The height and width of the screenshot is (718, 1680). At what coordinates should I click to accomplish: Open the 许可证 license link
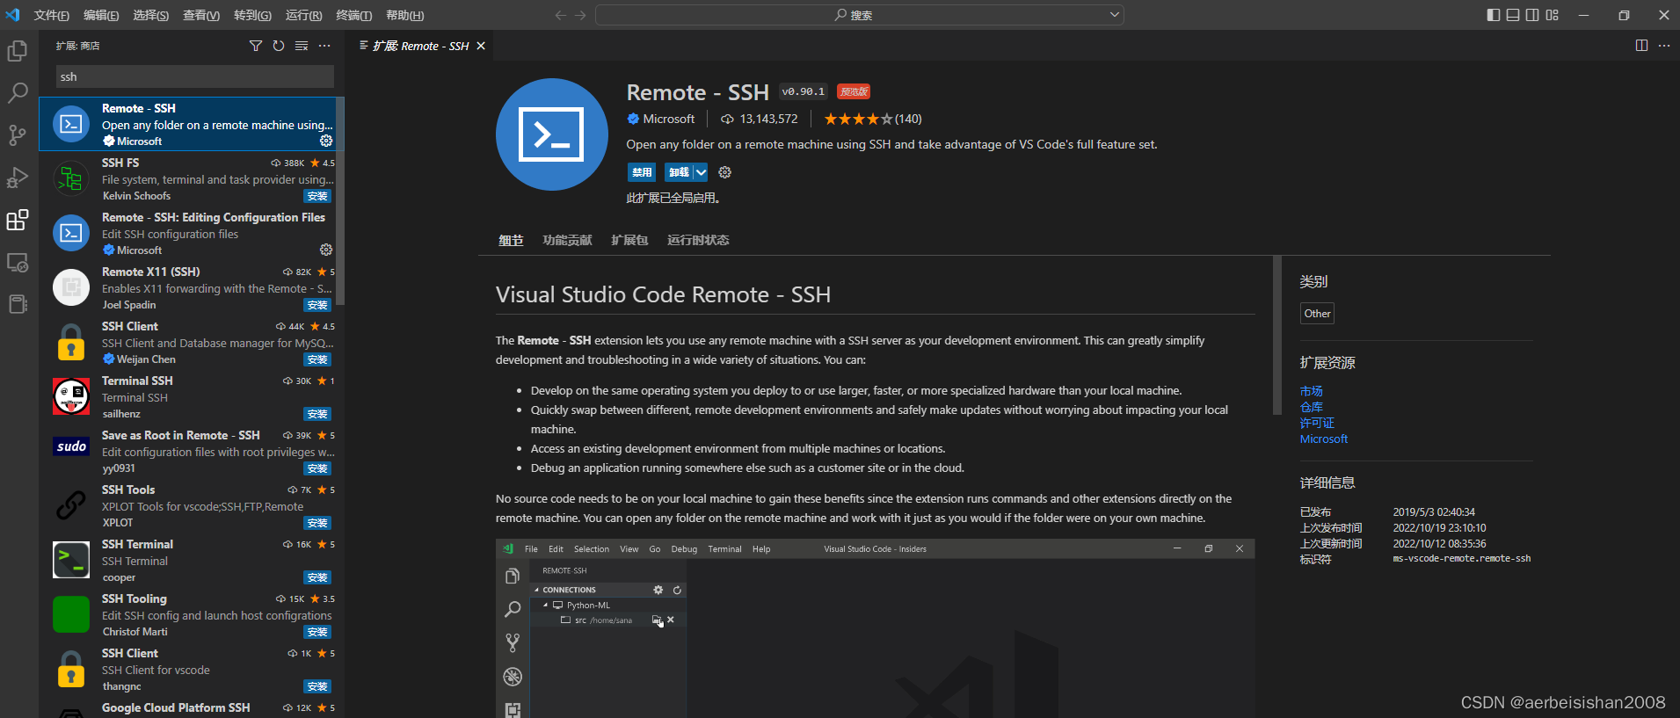[1317, 423]
